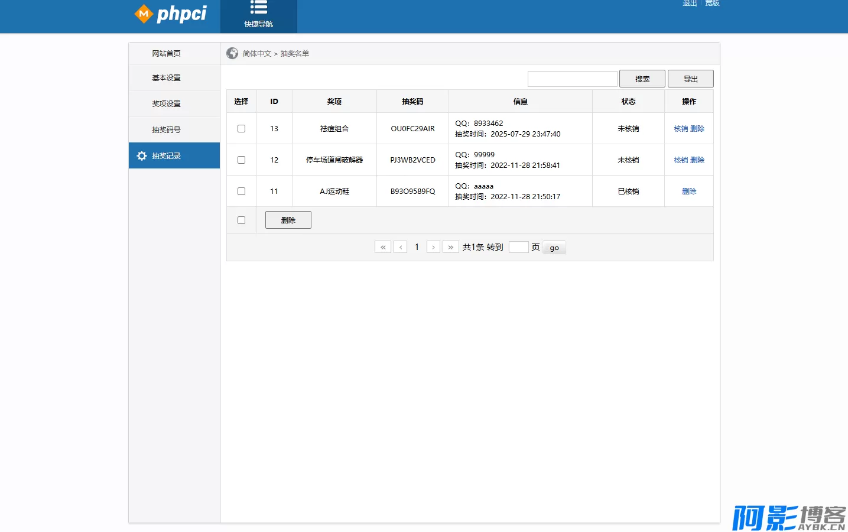Screen dimensions: 848x532
Task: Click the globe icon beside 简体中文
Action: pos(232,53)
